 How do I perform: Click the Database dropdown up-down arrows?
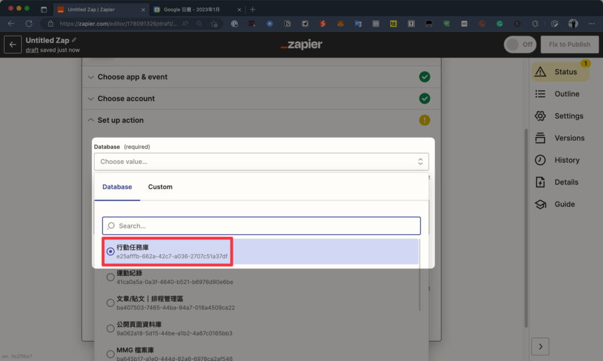coord(420,162)
